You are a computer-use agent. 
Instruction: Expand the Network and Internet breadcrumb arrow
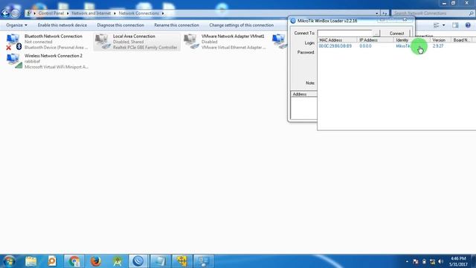coord(115,13)
